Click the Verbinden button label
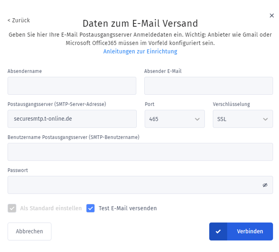279x252 pixels. (250, 231)
